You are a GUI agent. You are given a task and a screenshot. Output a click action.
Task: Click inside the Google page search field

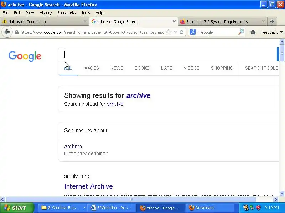coord(167,54)
